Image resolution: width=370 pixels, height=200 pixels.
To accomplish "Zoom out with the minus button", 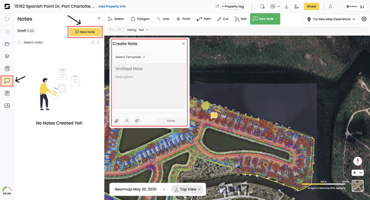I will point(361,173).
